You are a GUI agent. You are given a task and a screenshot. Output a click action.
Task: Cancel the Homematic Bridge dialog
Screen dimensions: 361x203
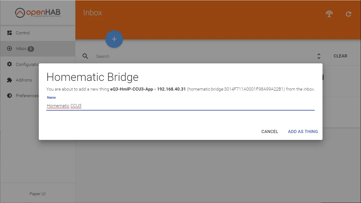[270, 131]
